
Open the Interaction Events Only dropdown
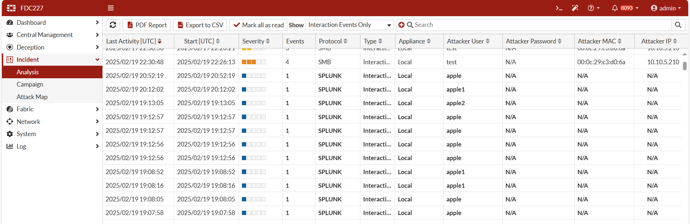point(349,25)
